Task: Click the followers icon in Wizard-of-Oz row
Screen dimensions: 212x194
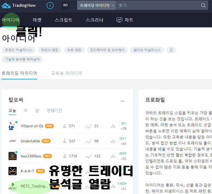Action: 65,126
